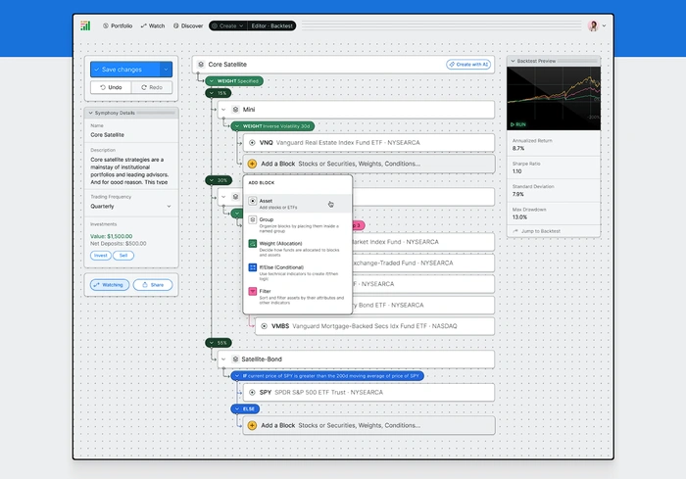Click the Satellite-Bond layers icon

coord(235,359)
